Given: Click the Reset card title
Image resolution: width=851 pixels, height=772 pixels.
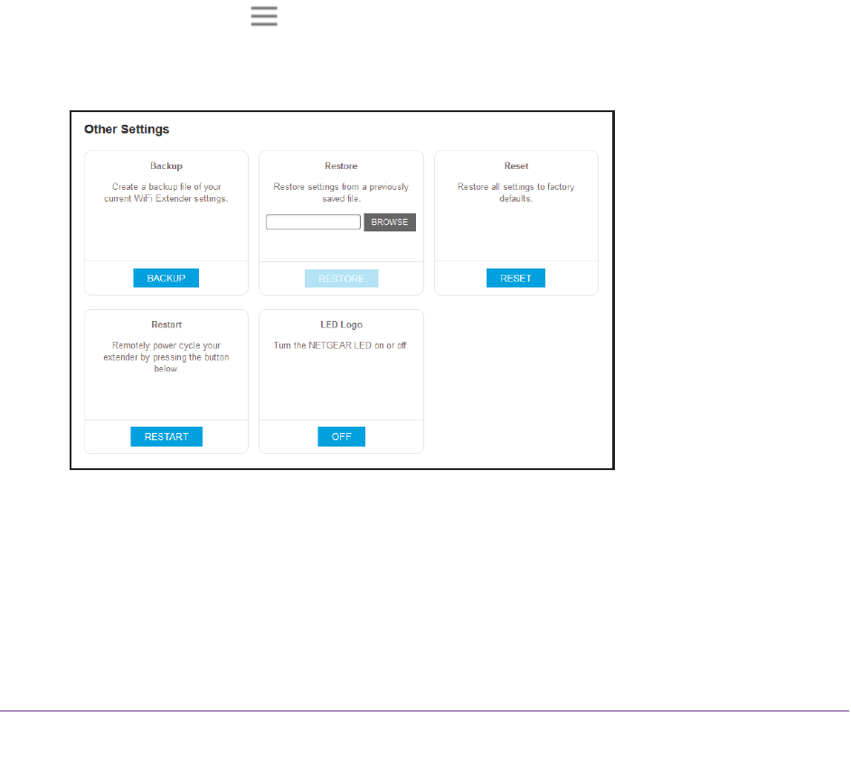Looking at the screenshot, I should click(x=516, y=166).
